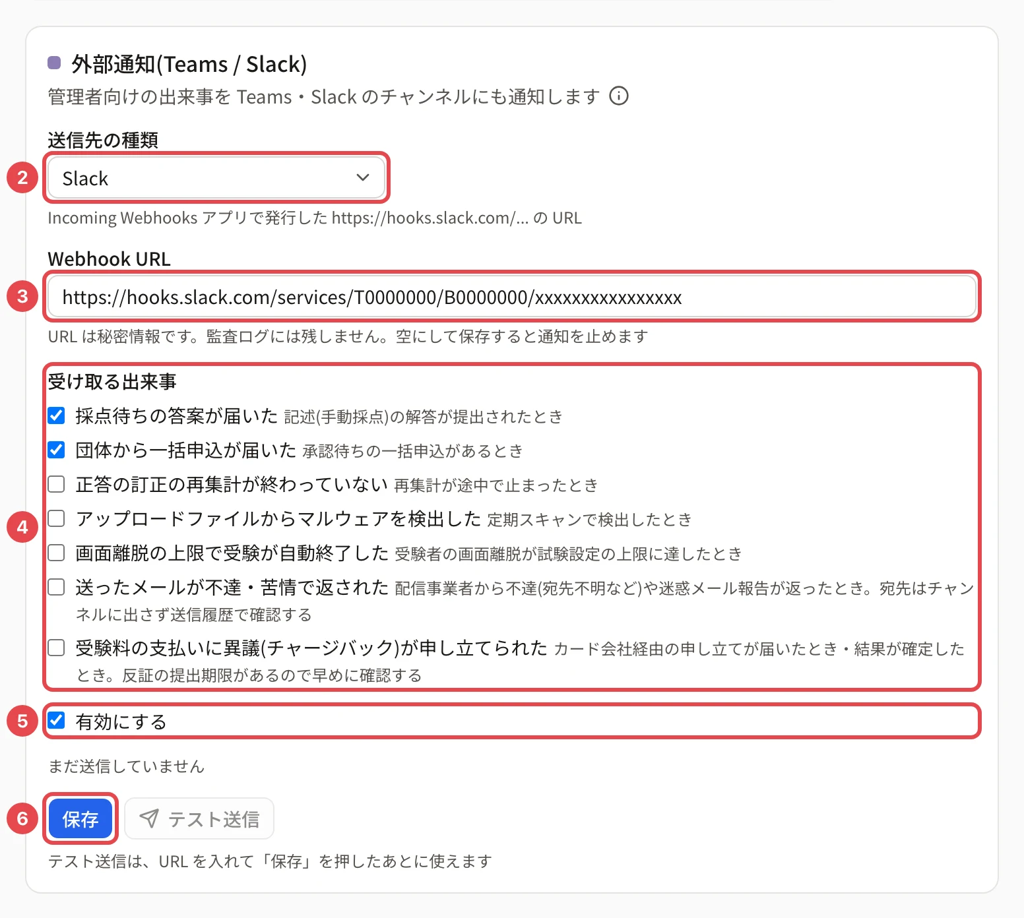The width and height of the screenshot is (1024, 918).
Task: Click the 送信先の種類 label
Action: coord(103,140)
